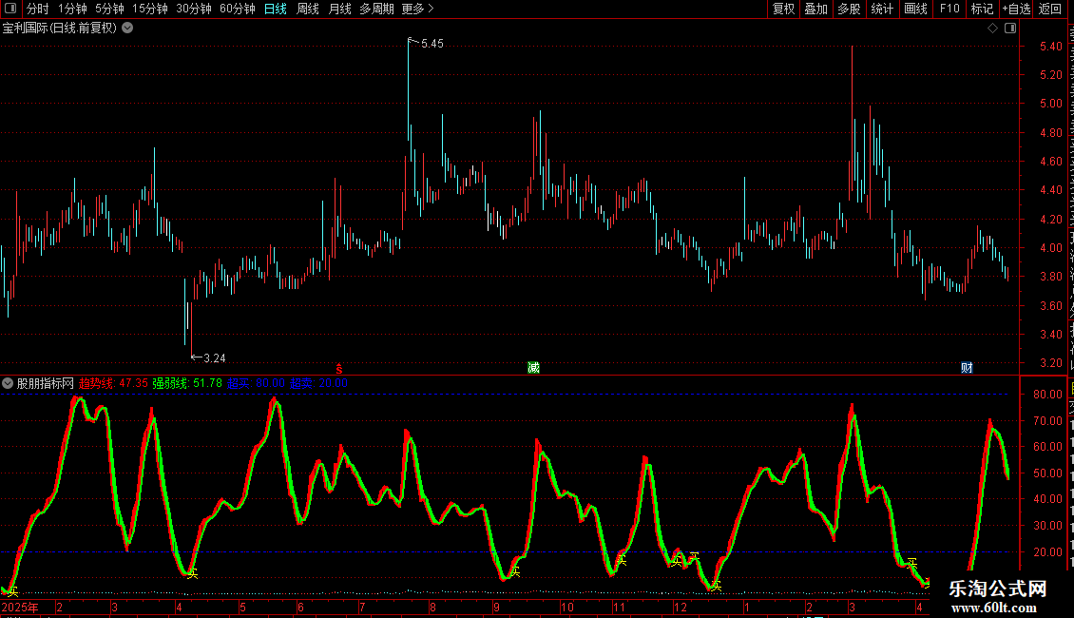The height and width of the screenshot is (618, 1074).
Task: Click the 3.24 low price label
Action: [215, 358]
